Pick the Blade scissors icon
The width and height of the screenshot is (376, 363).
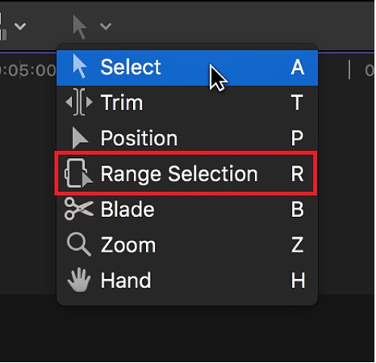point(79,209)
